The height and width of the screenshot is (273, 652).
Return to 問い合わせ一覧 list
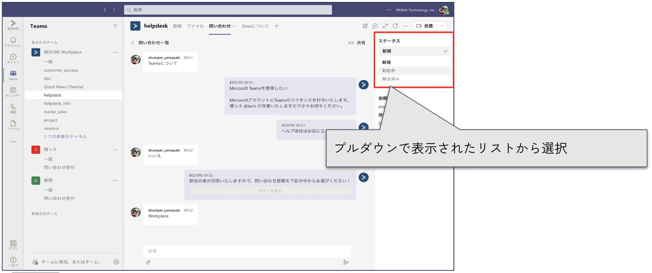coord(150,43)
